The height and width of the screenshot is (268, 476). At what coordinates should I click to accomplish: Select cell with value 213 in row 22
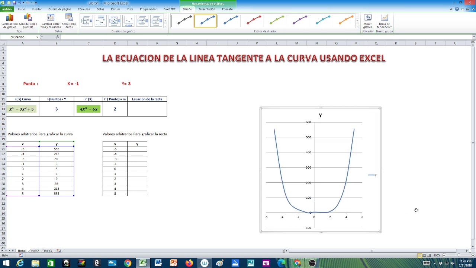[57, 154]
